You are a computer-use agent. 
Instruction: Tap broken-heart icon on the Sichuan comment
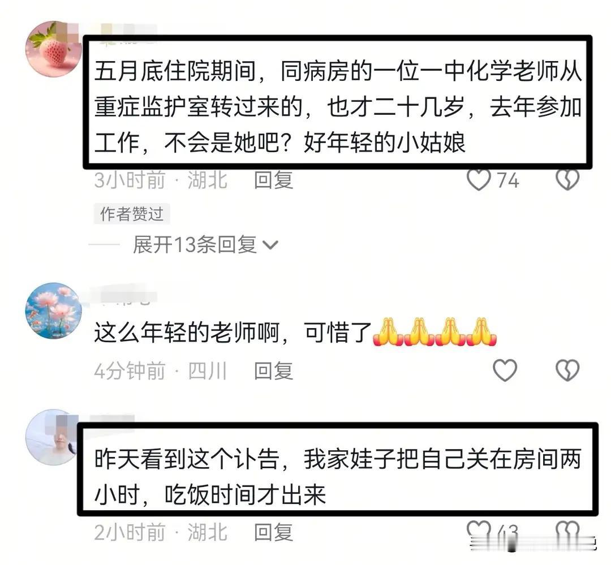click(567, 370)
